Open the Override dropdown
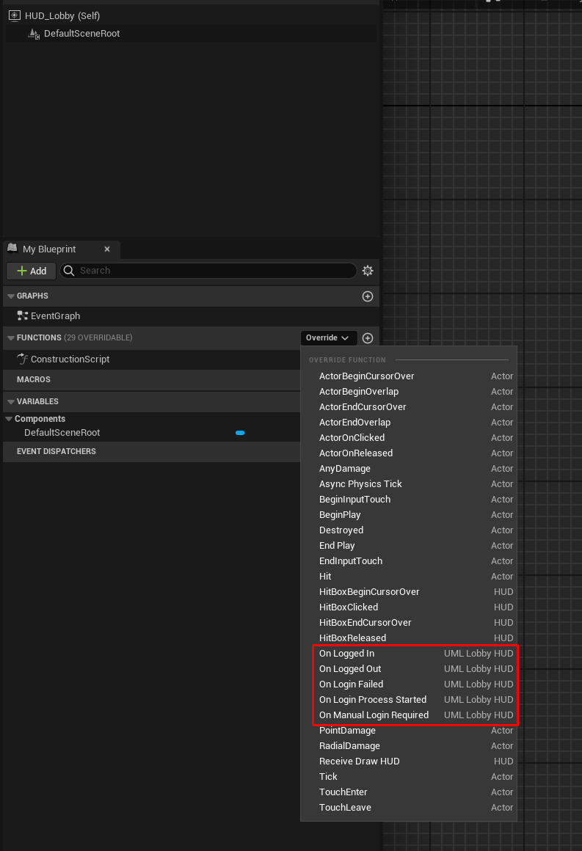This screenshot has height=851, width=582. (x=328, y=338)
